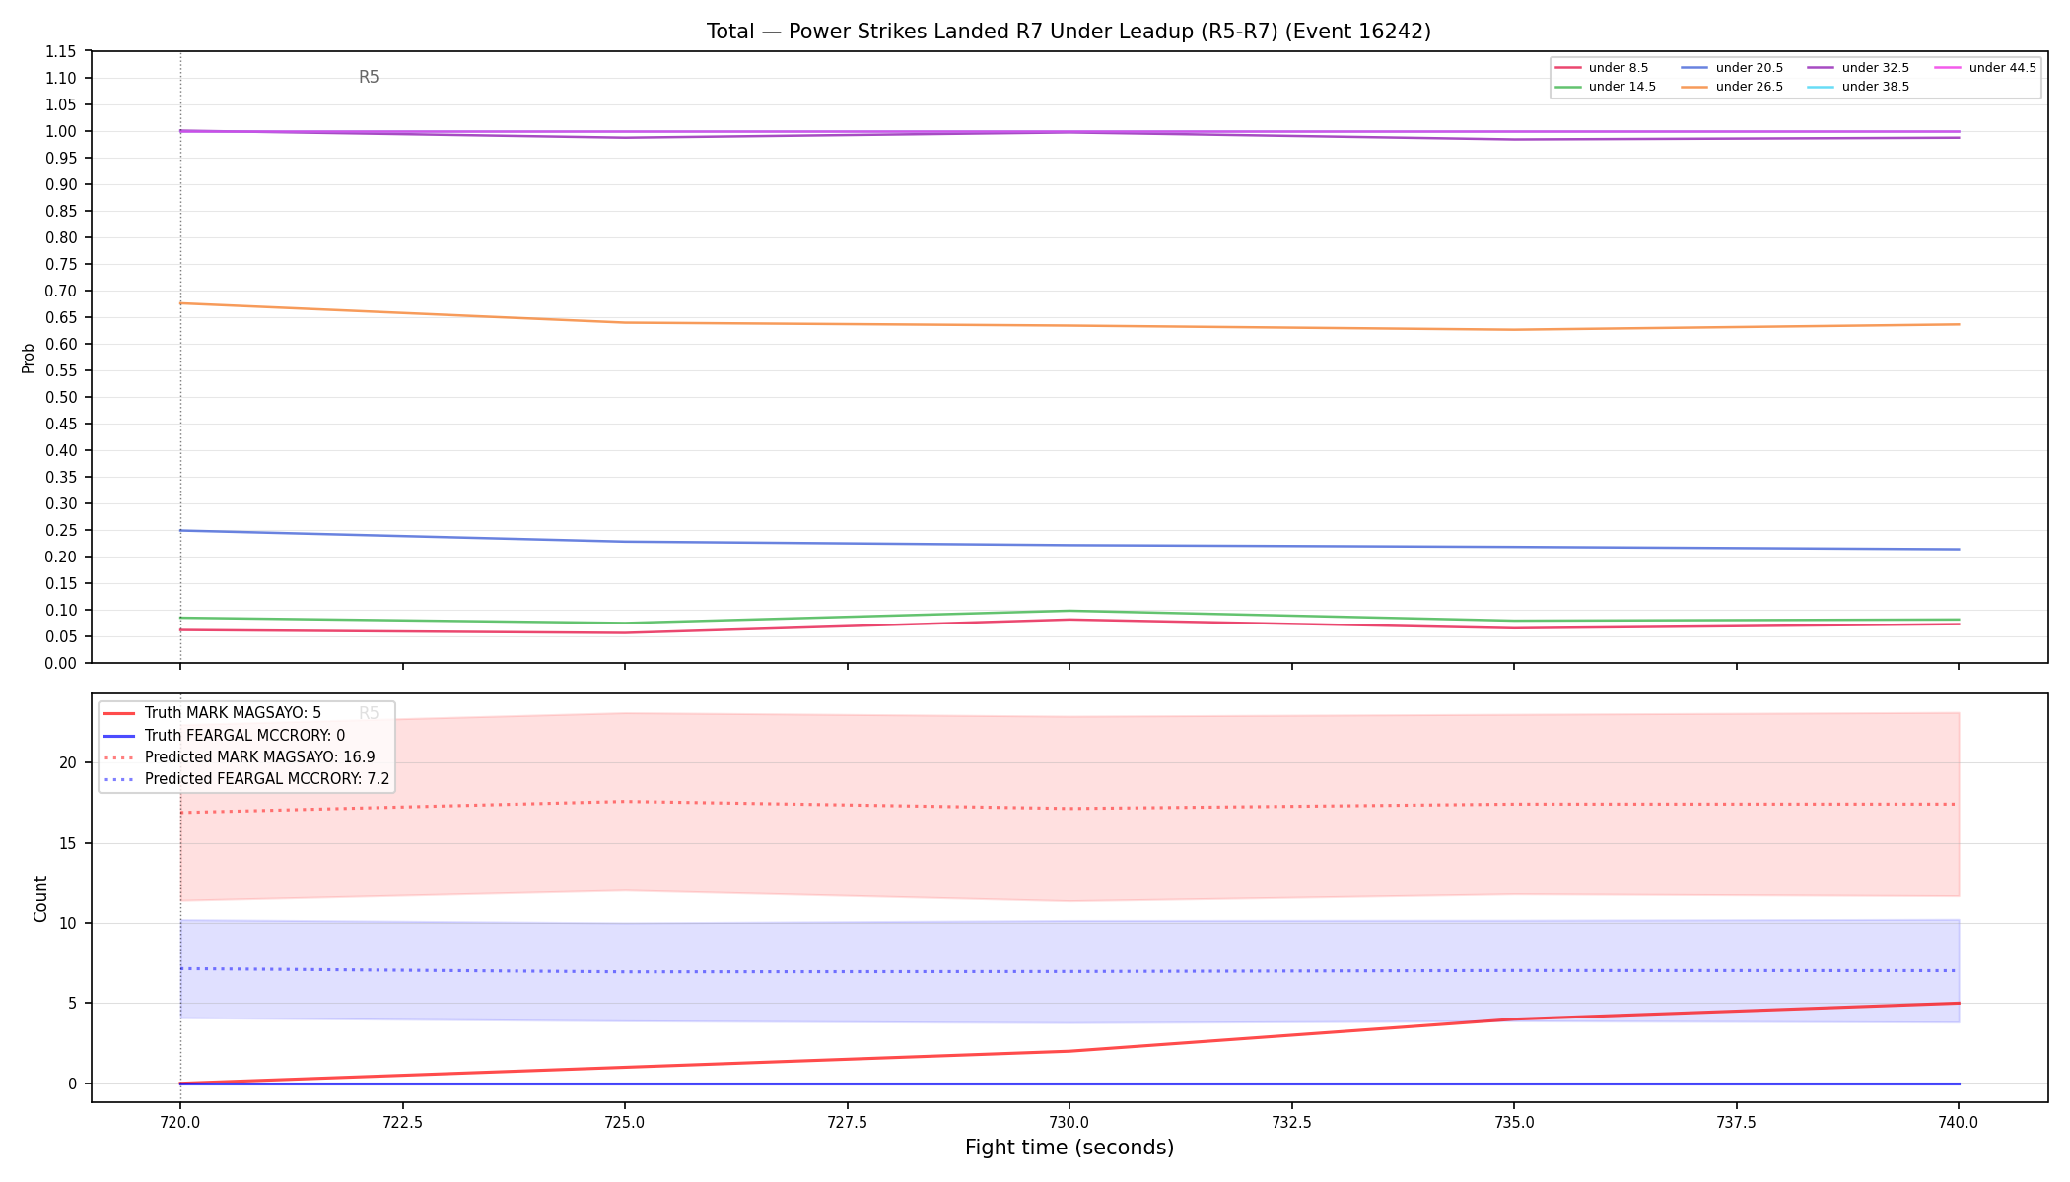Click the 'under 38.5' legend entry
The width and height of the screenshot is (2070, 1182).
coord(1858,87)
